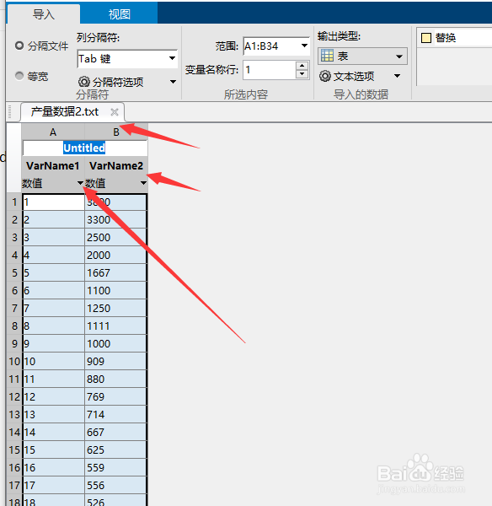The width and height of the screenshot is (492, 506).
Task: Switch to the 视图 tab
Action: 119,14
